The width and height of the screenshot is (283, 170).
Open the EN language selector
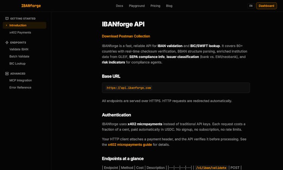pos(251,6)
